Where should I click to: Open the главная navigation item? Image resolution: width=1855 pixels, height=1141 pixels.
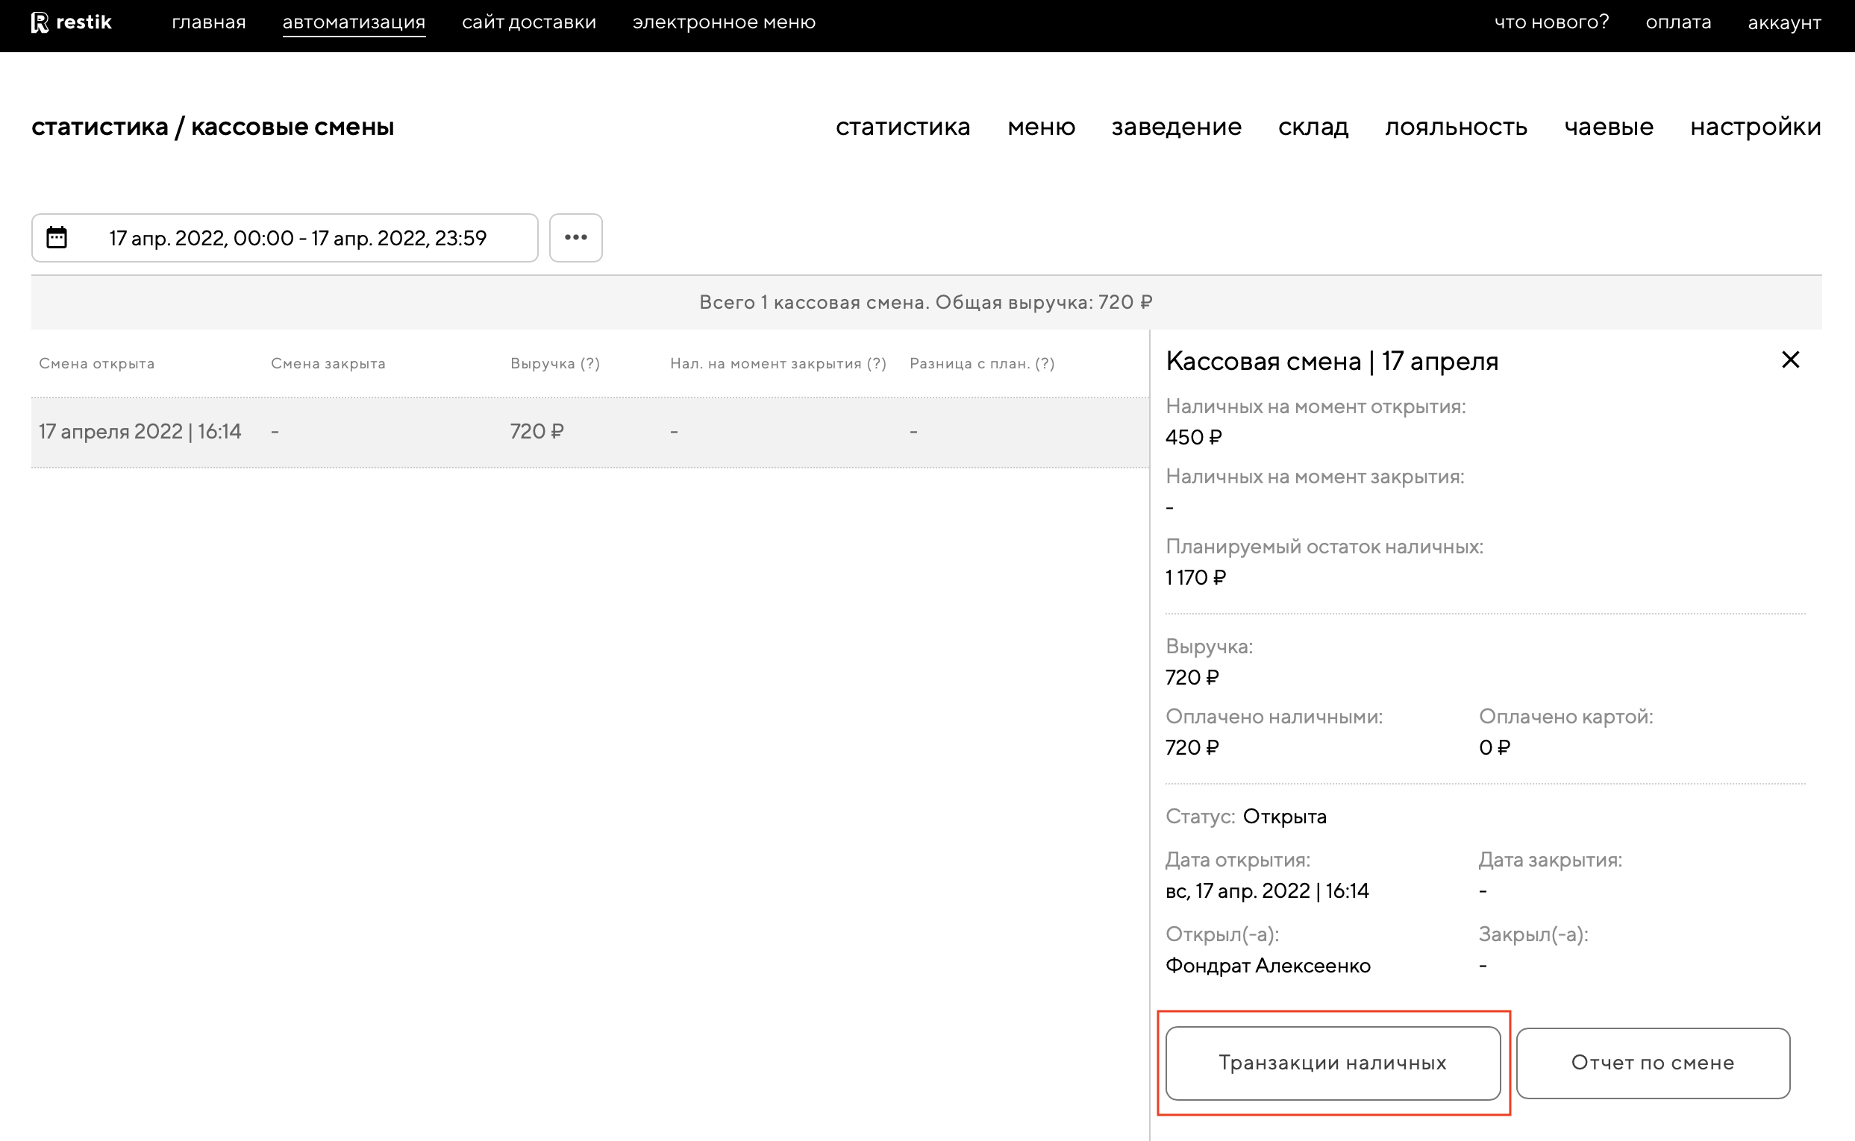tap(208, 22)
